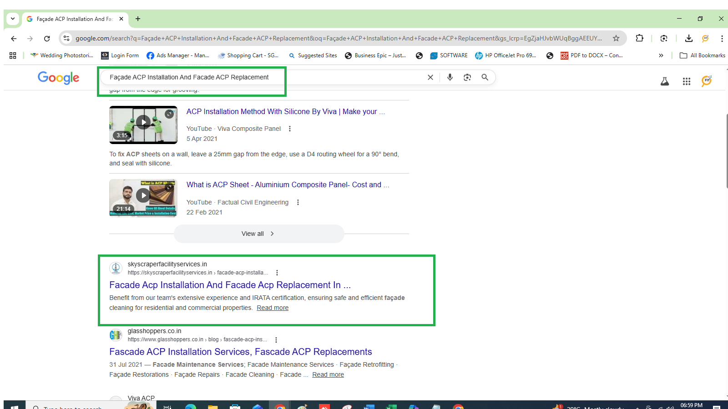Open Chrome downloads
This screenshot has height=409, width=728.
pos(688,38)
